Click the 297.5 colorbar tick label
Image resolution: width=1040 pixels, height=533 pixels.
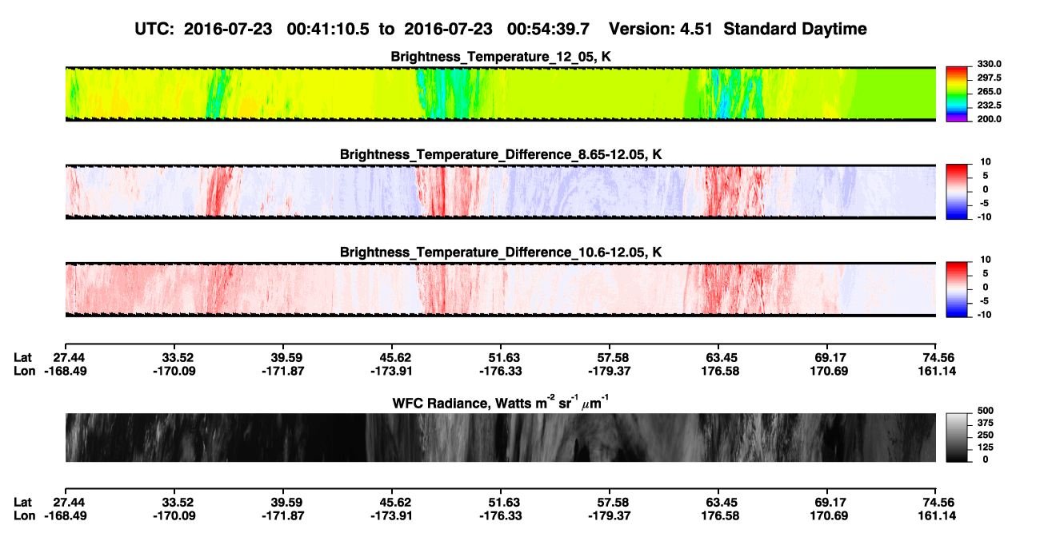(x=990, y=78)
